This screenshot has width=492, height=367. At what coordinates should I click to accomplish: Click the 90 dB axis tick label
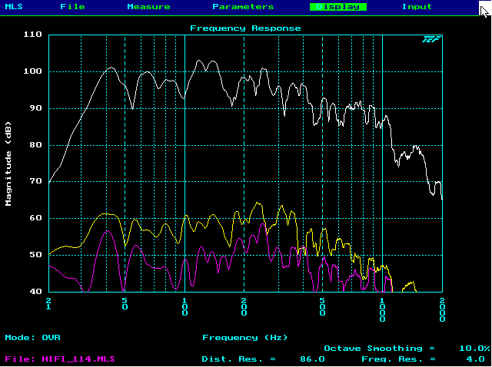tap(36, 107)
